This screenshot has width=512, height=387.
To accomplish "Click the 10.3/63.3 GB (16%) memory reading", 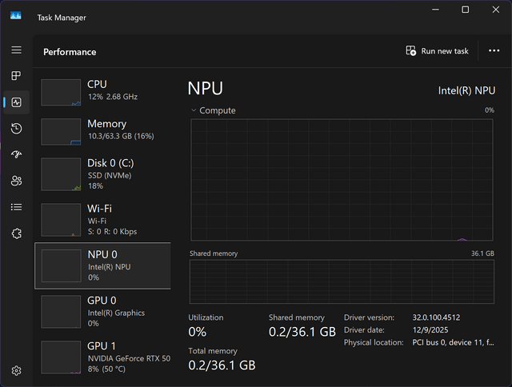I will point(121,136).
